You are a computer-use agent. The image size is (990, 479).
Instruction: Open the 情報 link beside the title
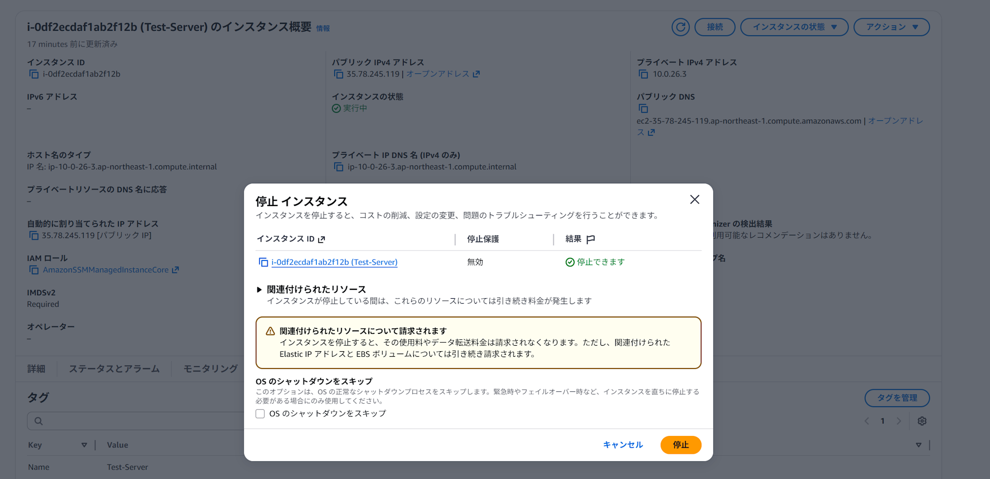[x=323, y=29]
